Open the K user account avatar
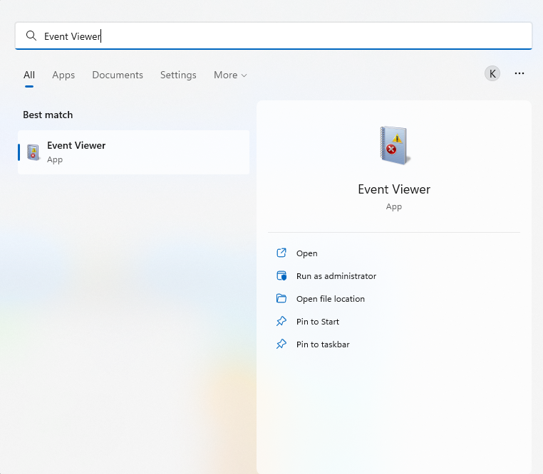Viewport: 543px width, 474px height. tap(492, 73)
